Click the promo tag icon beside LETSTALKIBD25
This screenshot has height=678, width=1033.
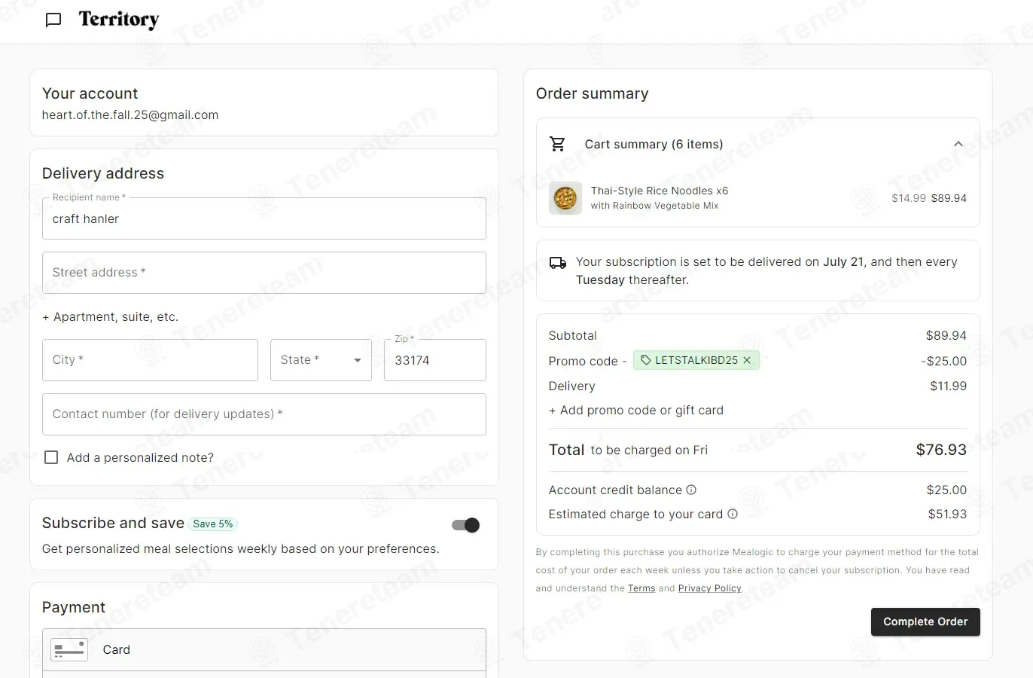click(x=645, y=360)
